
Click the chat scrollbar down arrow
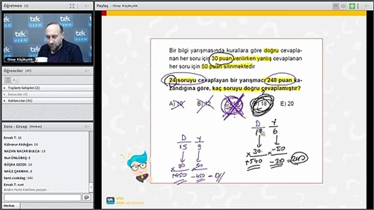click(91, 187)
